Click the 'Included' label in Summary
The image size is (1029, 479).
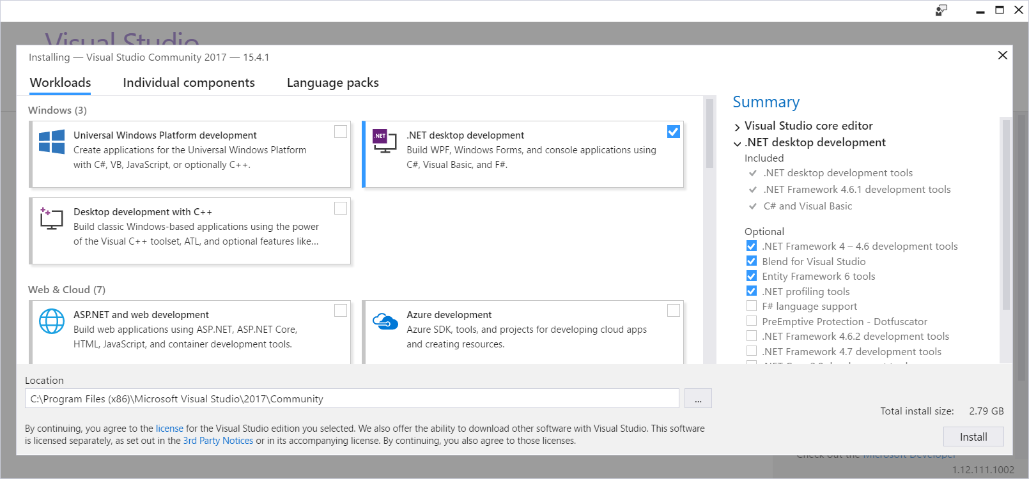point(764,158)
